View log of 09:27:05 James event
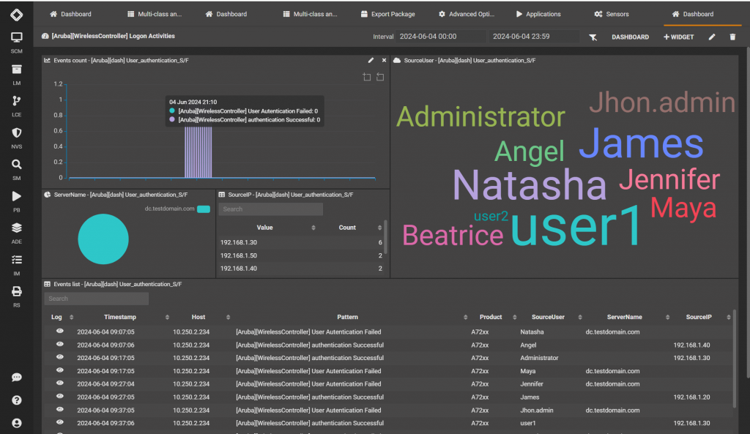Viewport: 750px width, 434px height. click(x=60, y=397)
